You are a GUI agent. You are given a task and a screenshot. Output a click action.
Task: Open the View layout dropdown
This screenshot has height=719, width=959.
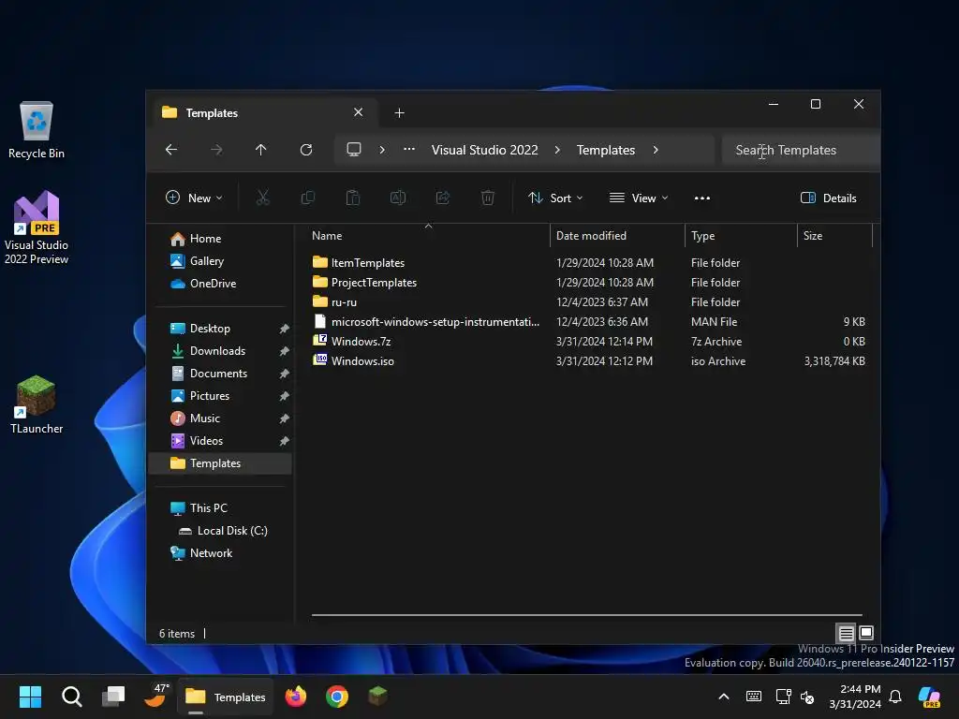[639, 198]
